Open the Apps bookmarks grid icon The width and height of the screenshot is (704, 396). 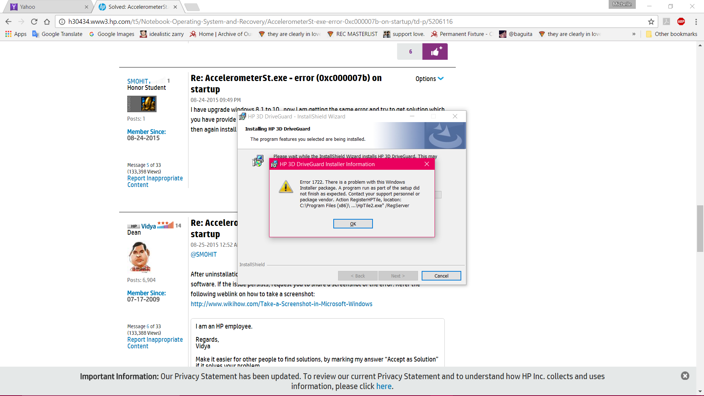[x=8, y=34]
